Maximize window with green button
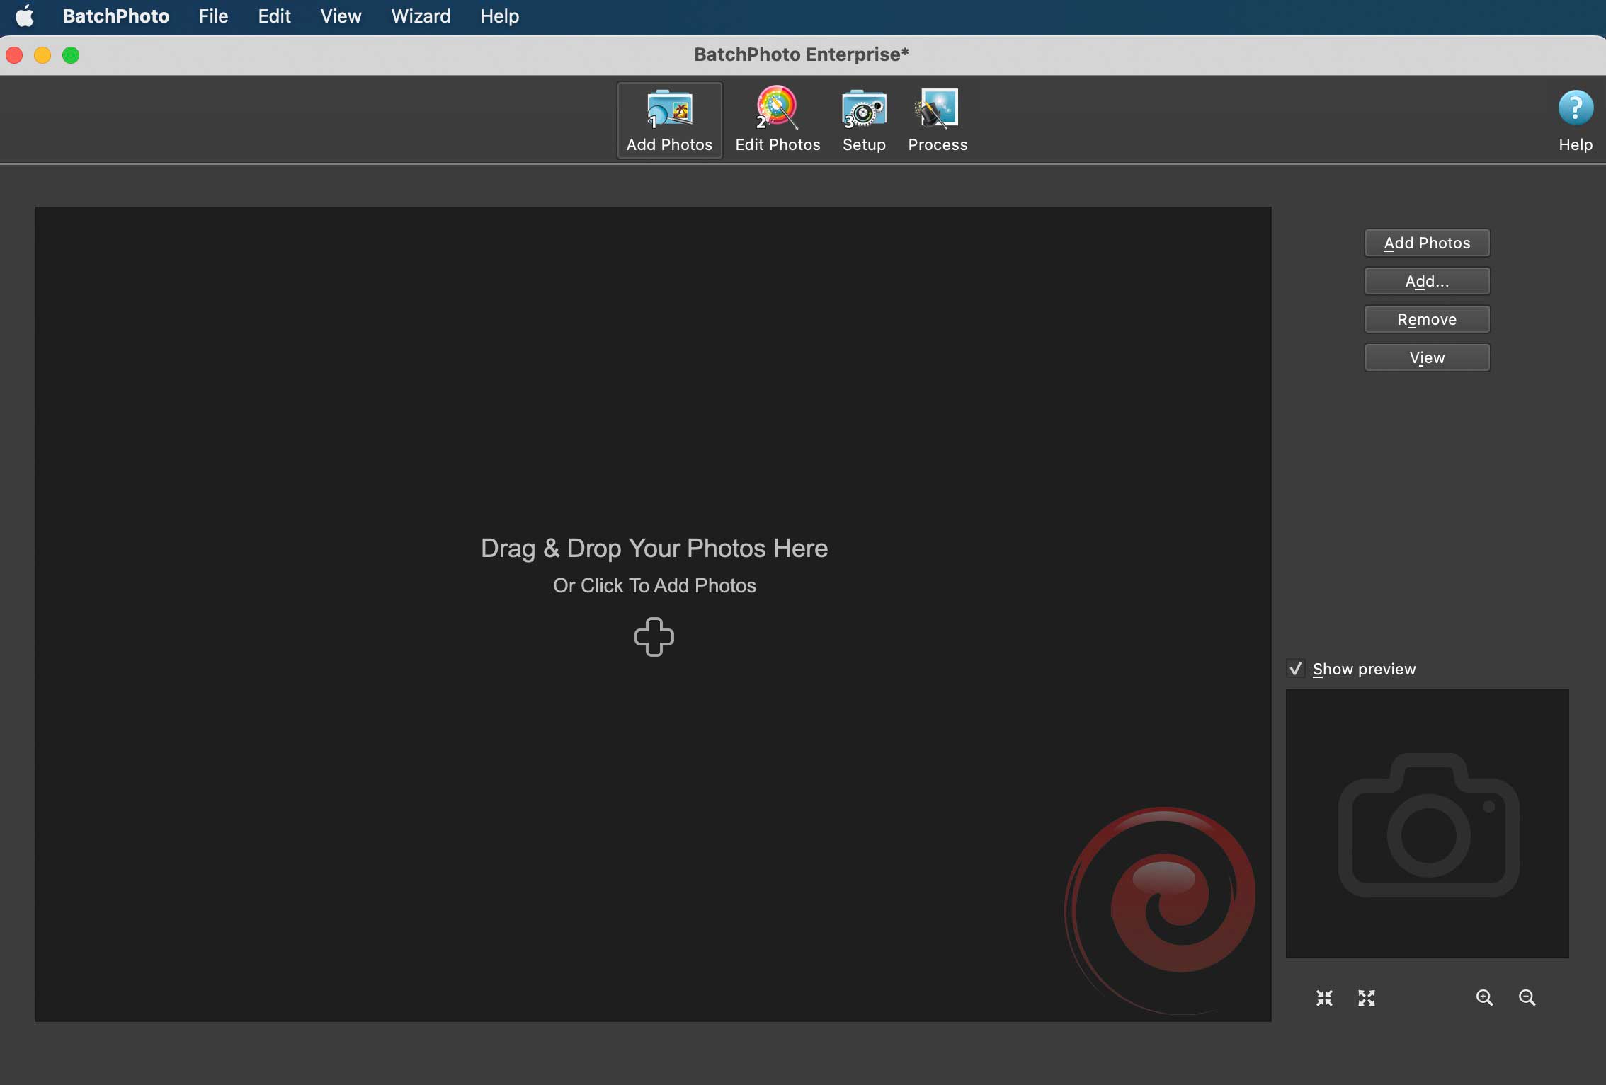The height and width of the screenshot is (1085, 1606). [x=71, y=55]
